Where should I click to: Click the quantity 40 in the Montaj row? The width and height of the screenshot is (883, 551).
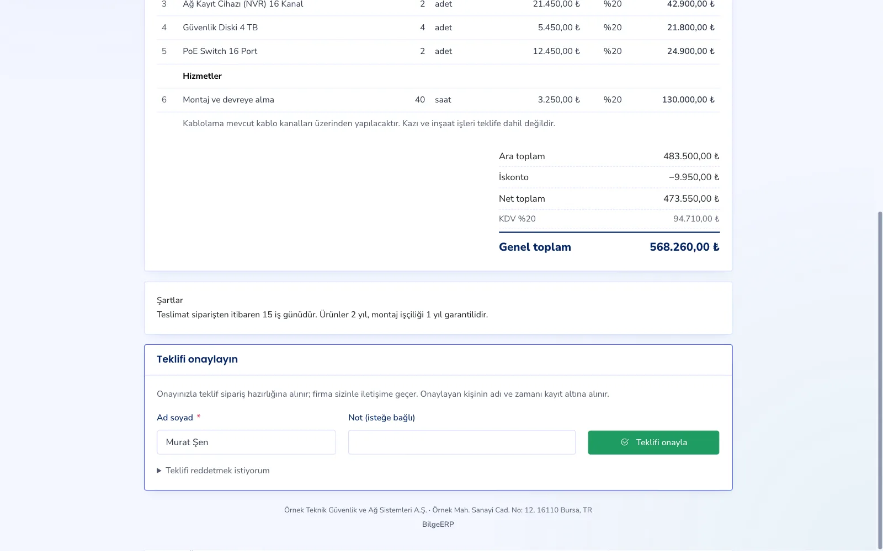click(420, 100)
